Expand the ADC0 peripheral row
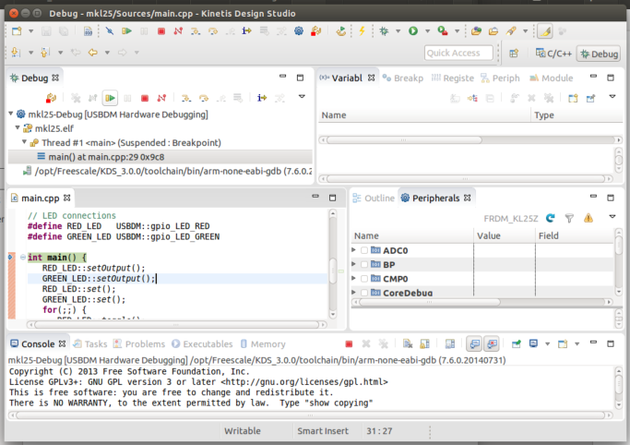The width and height of the screenshot is (630, 445). click(353, 250)
